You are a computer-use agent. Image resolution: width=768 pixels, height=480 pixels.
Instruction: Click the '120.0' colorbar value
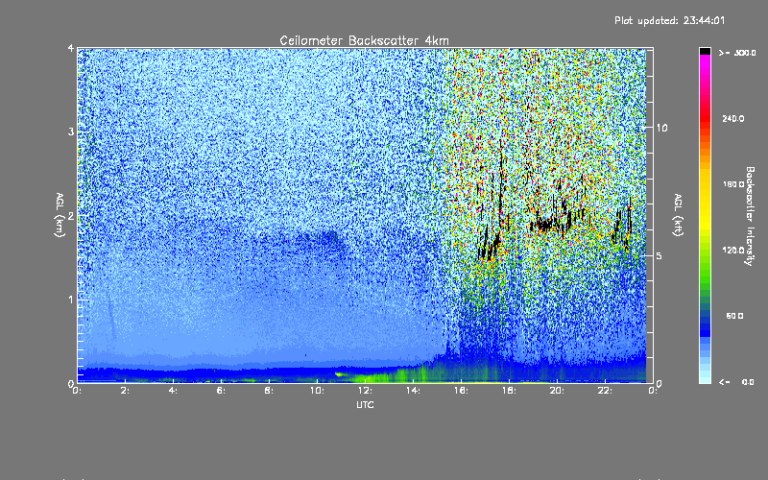(733, 250)
